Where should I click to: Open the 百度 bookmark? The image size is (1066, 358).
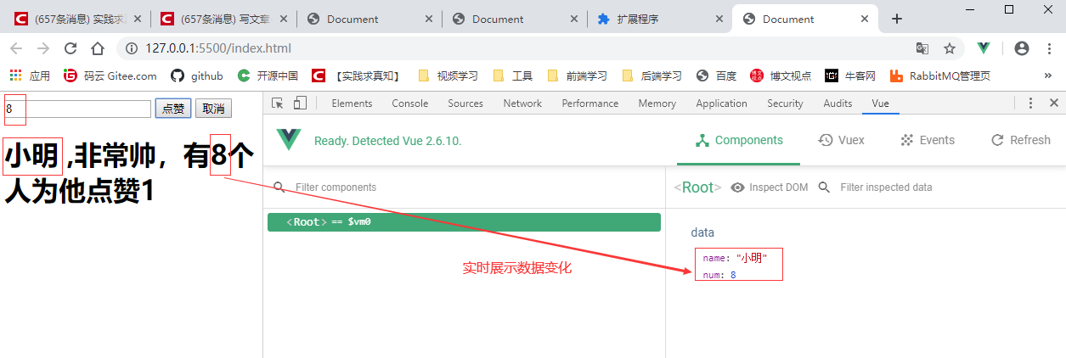click(716, 76)
